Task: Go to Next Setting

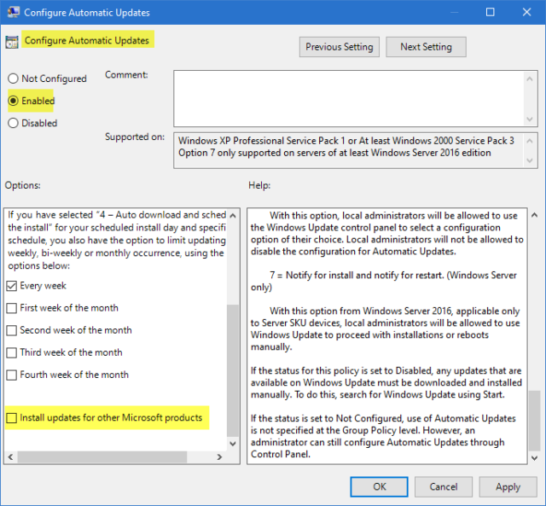Action: click(x=426, y=47)
